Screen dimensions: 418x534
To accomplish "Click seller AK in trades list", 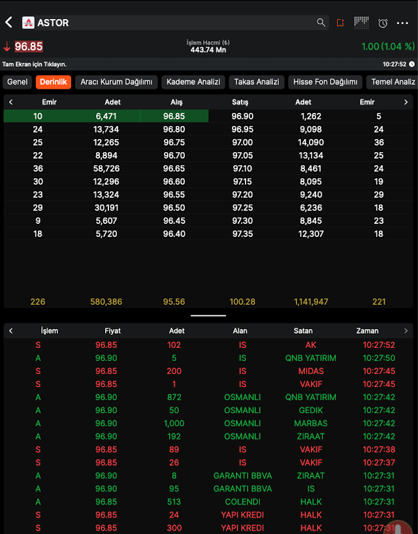I will 311,345.
